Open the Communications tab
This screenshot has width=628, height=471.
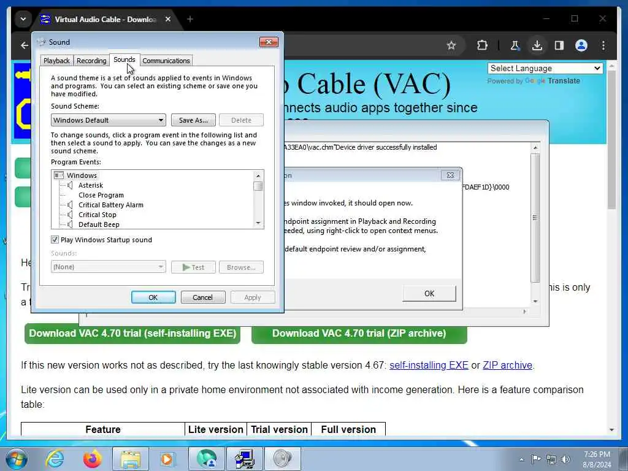tap(166, 61)
